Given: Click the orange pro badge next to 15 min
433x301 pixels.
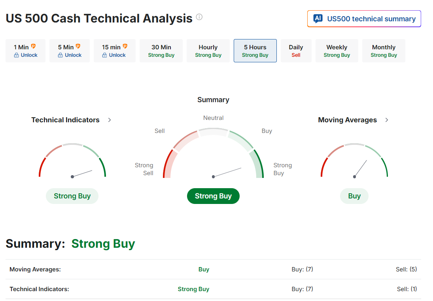Looking at the screenshot, I should [125, 46].
